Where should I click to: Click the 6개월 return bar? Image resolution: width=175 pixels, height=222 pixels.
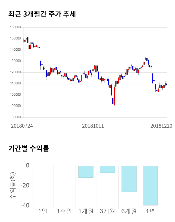129,179
